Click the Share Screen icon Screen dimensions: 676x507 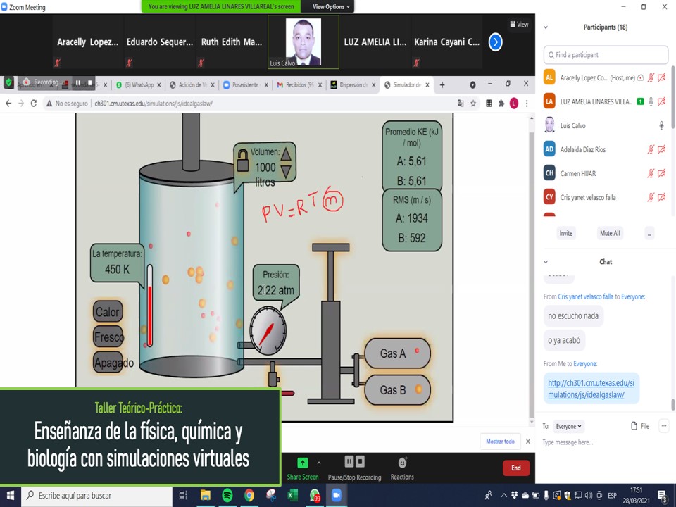[x=302, y=463]
